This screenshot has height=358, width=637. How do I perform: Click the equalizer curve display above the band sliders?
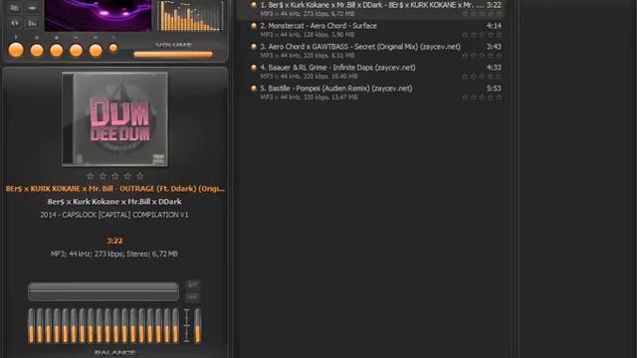click(x=104, y=291)
